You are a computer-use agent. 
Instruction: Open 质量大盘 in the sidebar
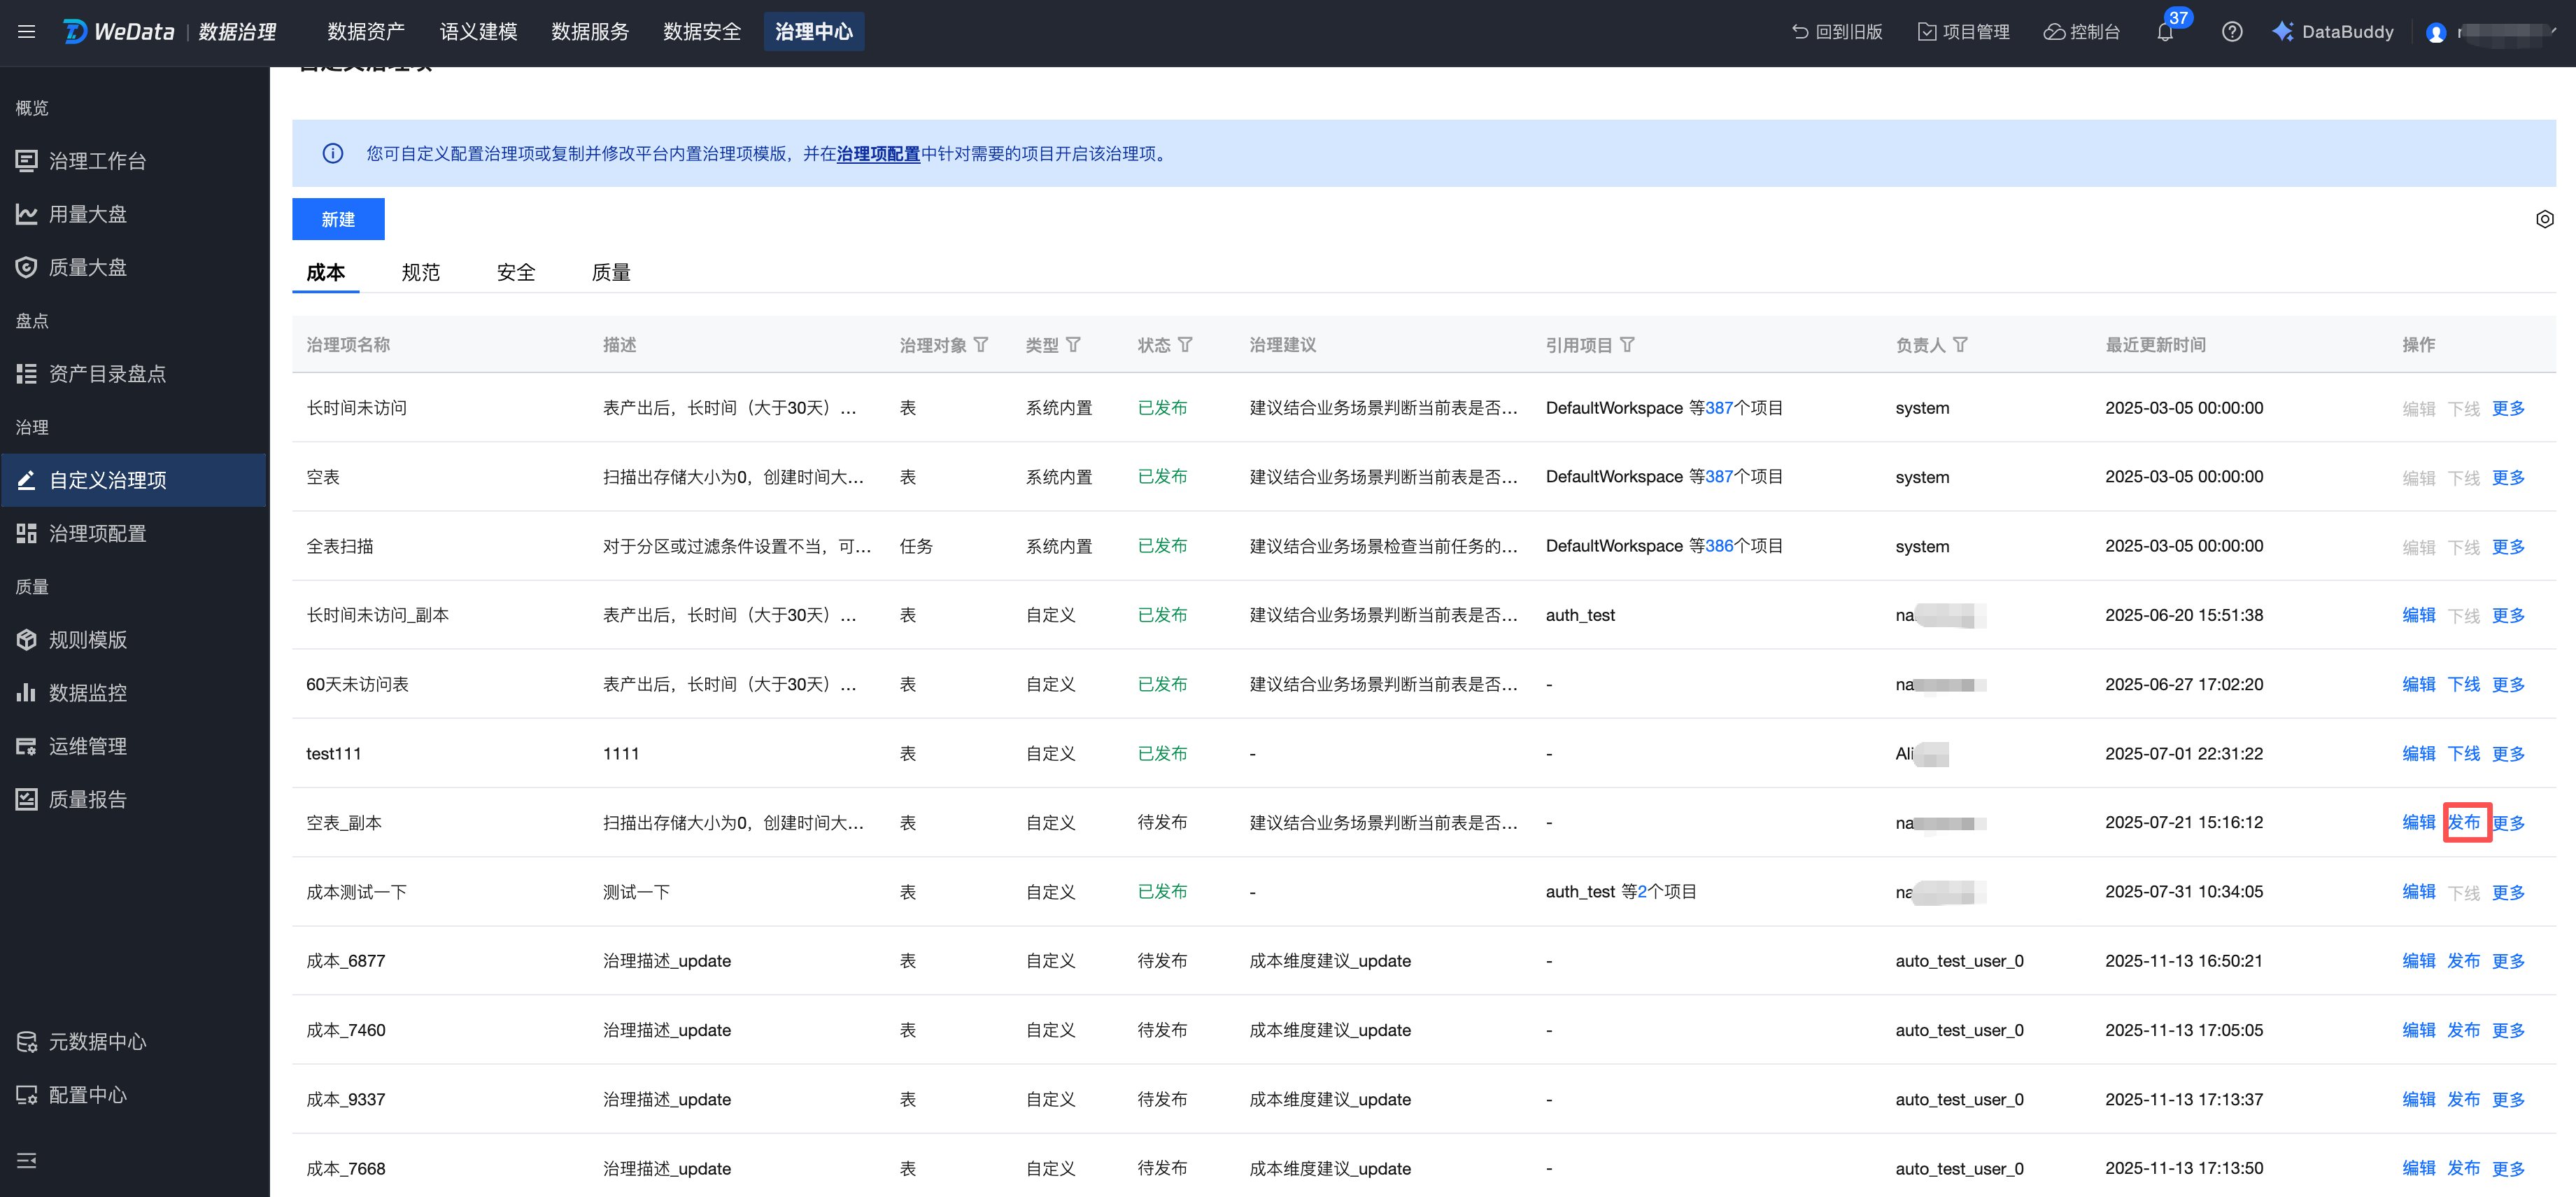pos(87,267)
